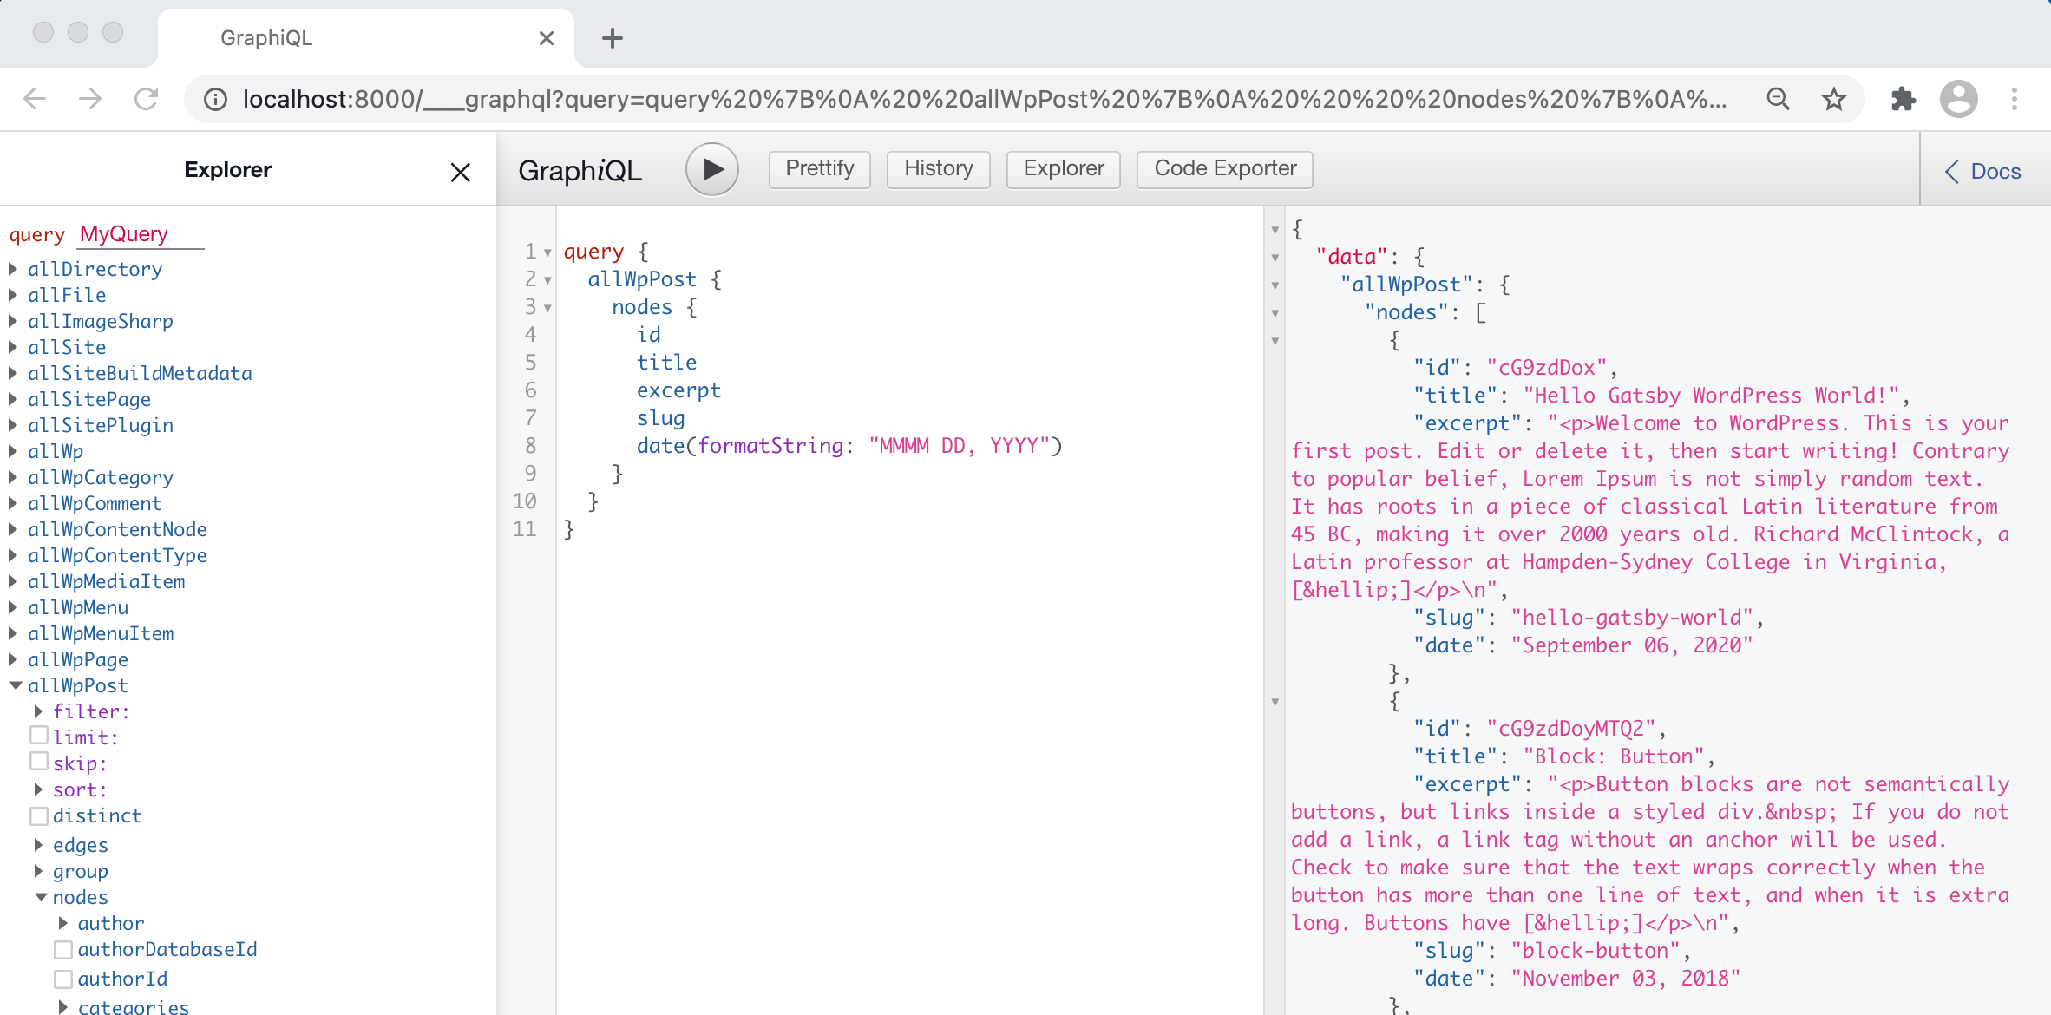This screenshot has height=1015, width=2051.
Task: Fold query block at line 1
Action: click(x=547, y=252)
